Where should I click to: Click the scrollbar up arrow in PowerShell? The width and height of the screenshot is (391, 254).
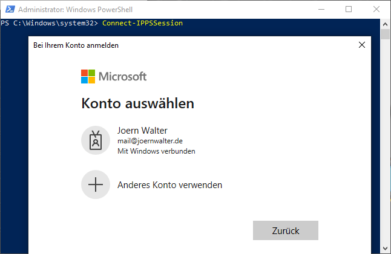(x=386, y=24)
